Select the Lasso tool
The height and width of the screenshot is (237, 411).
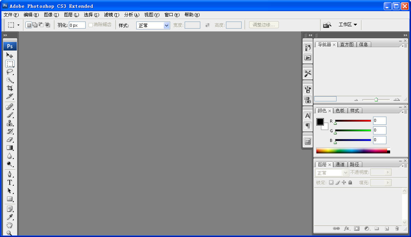10,72
